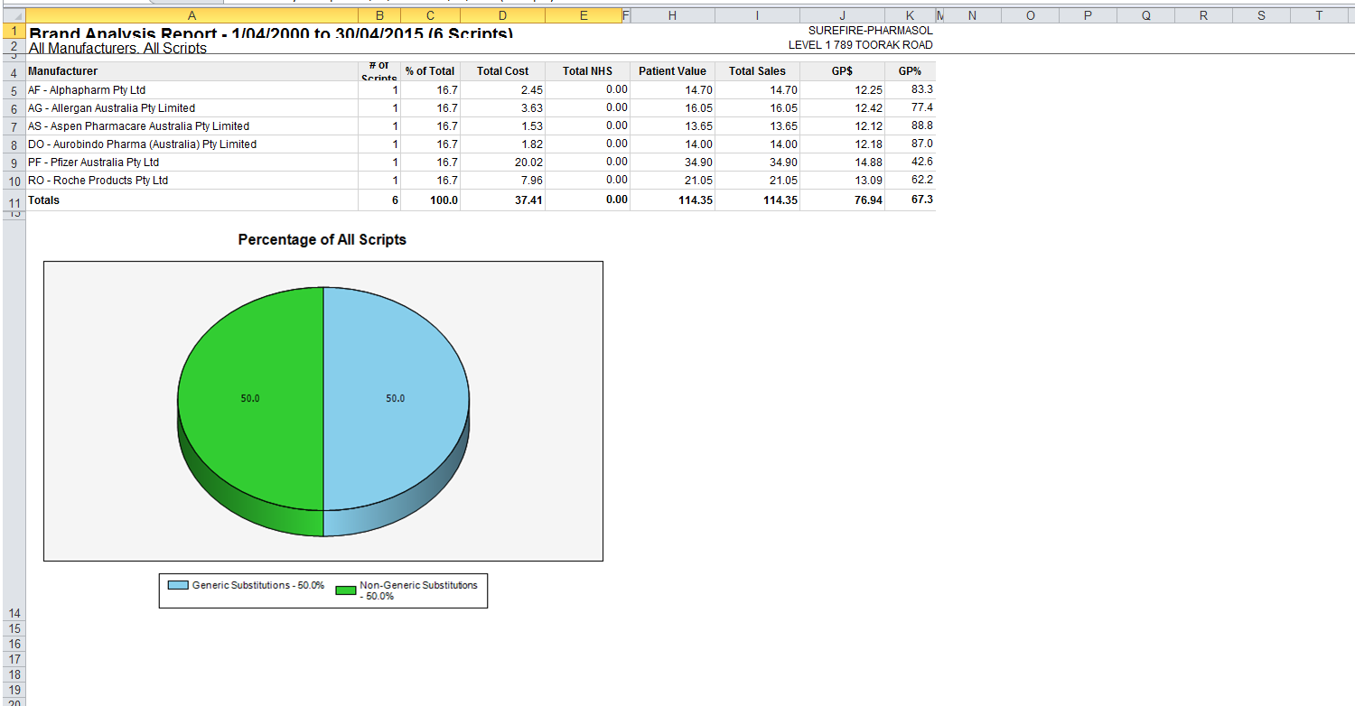The image size is (1355, 706).
Task: Select the Brand Analysis Report title cell
Action: 181,33
